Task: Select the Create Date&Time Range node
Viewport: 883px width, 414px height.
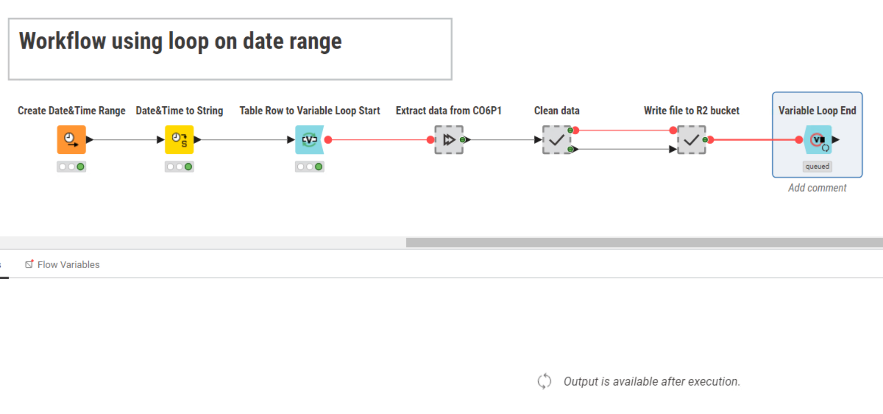Action: (x=72, y=140)
